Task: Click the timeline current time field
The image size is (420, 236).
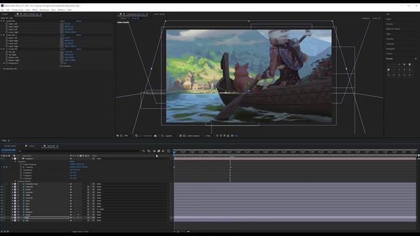Action: 9,150
